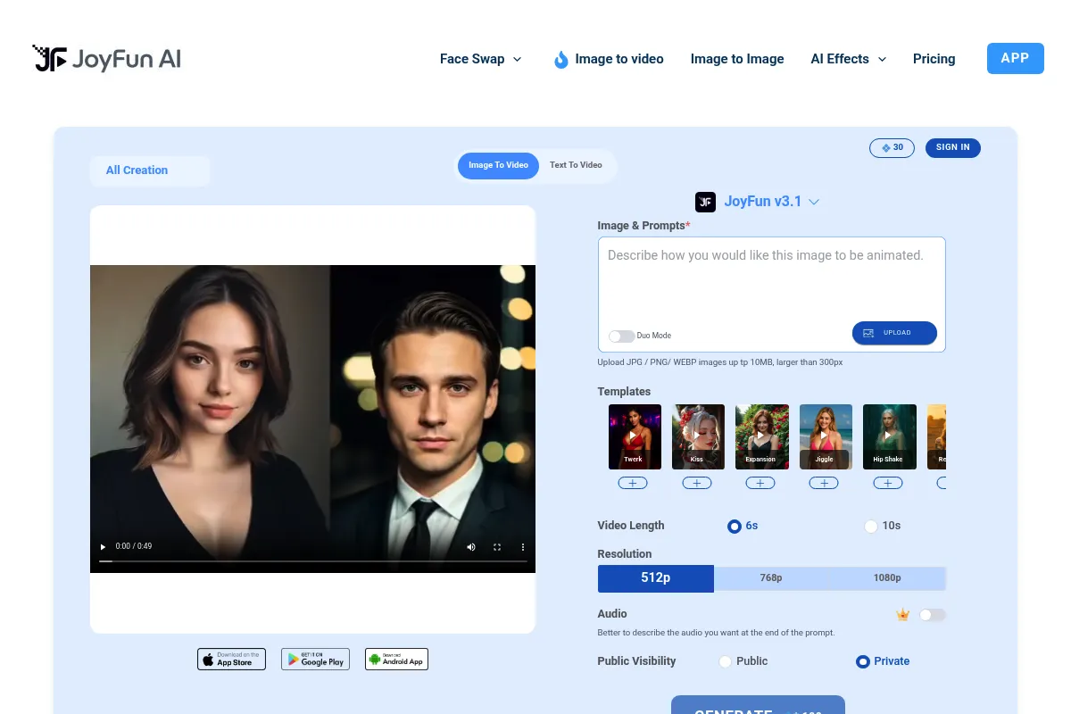The image size is (1071, 714).
Task: Click the plus button under Expansion
Action: click(760, 483)
